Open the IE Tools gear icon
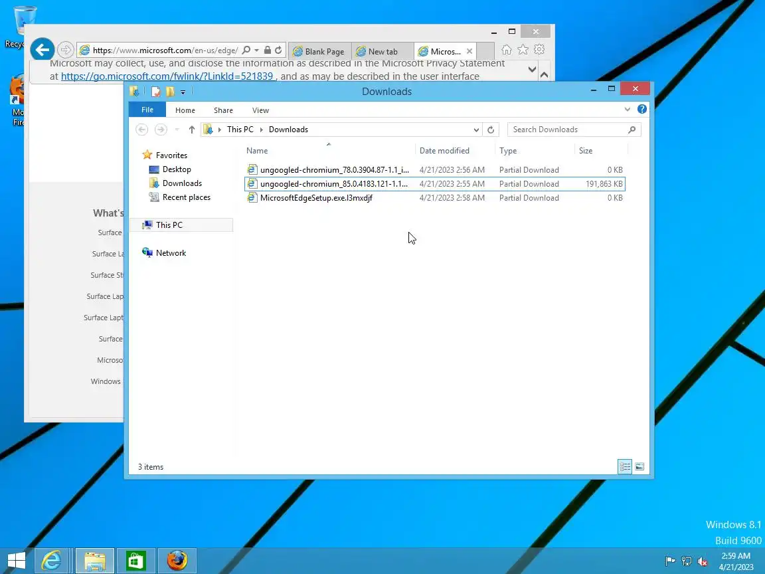This screenshot has width=765, height=574. click(x=539, y=50)
